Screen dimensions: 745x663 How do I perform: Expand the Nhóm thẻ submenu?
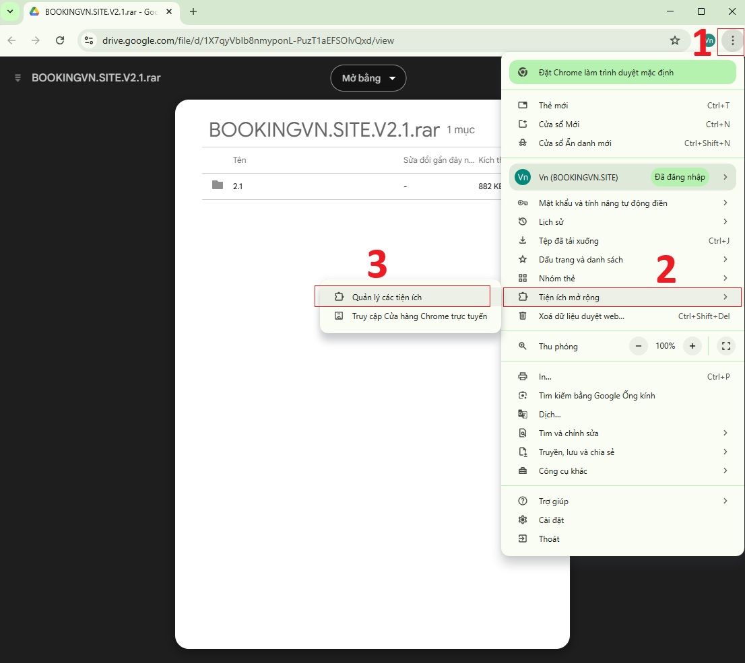623,278
